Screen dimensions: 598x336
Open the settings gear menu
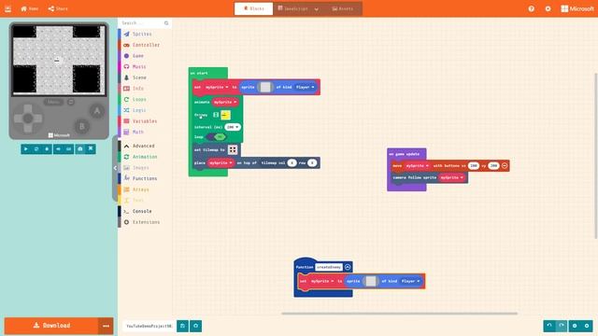coord(548,8)
